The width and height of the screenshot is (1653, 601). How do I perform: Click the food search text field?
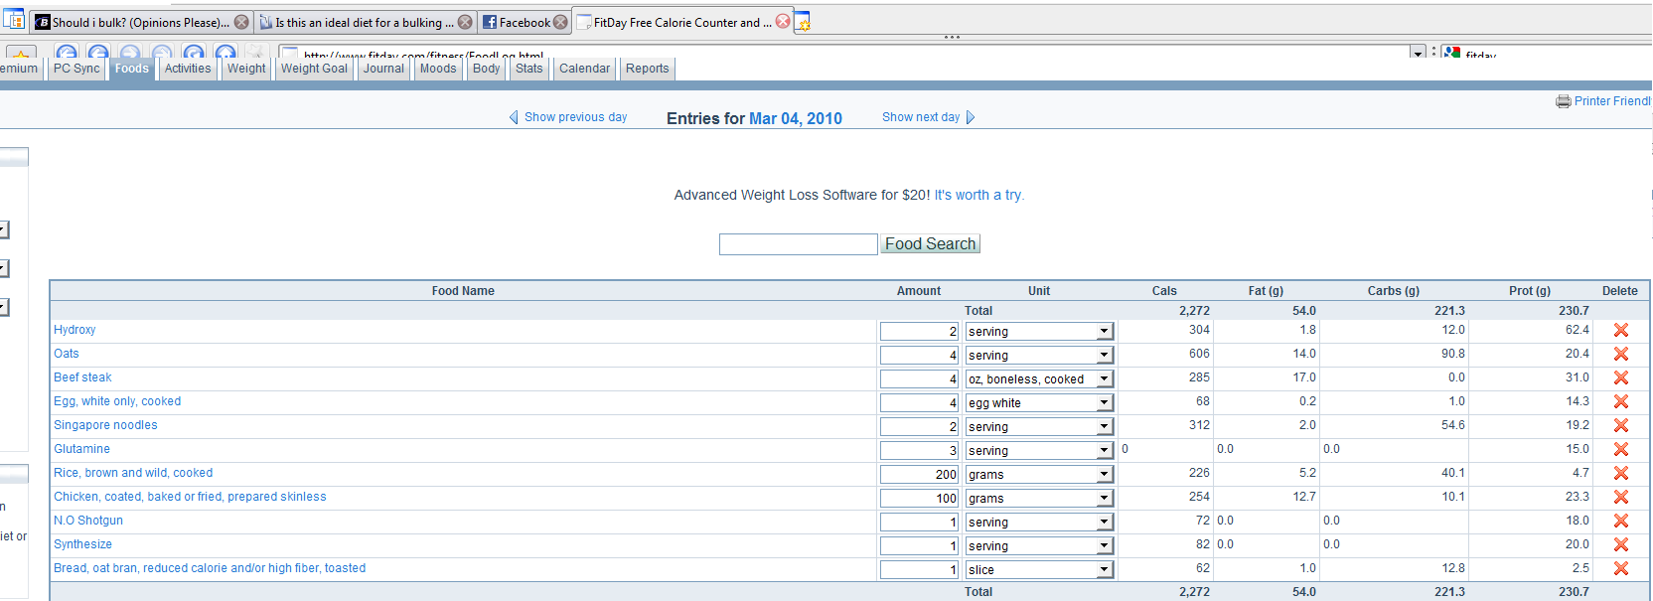coord(798,244)
